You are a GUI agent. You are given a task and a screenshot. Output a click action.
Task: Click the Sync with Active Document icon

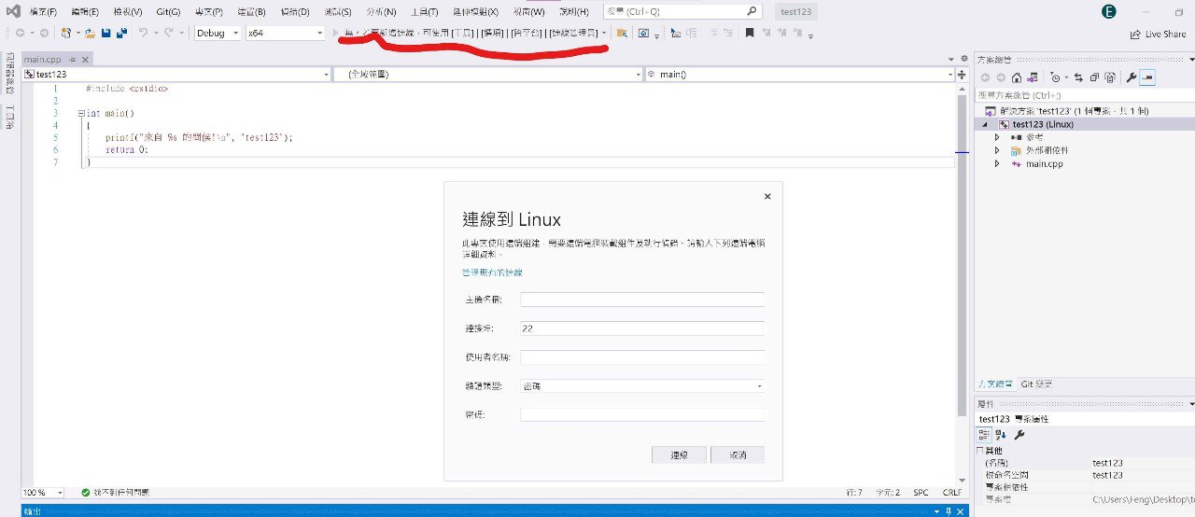[x=1078, y=77]
